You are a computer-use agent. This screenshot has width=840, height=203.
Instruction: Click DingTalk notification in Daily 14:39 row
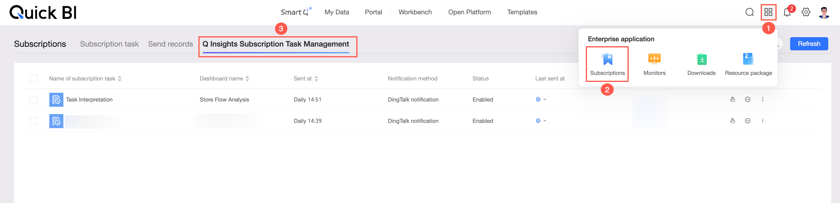[x=413, y=121]
